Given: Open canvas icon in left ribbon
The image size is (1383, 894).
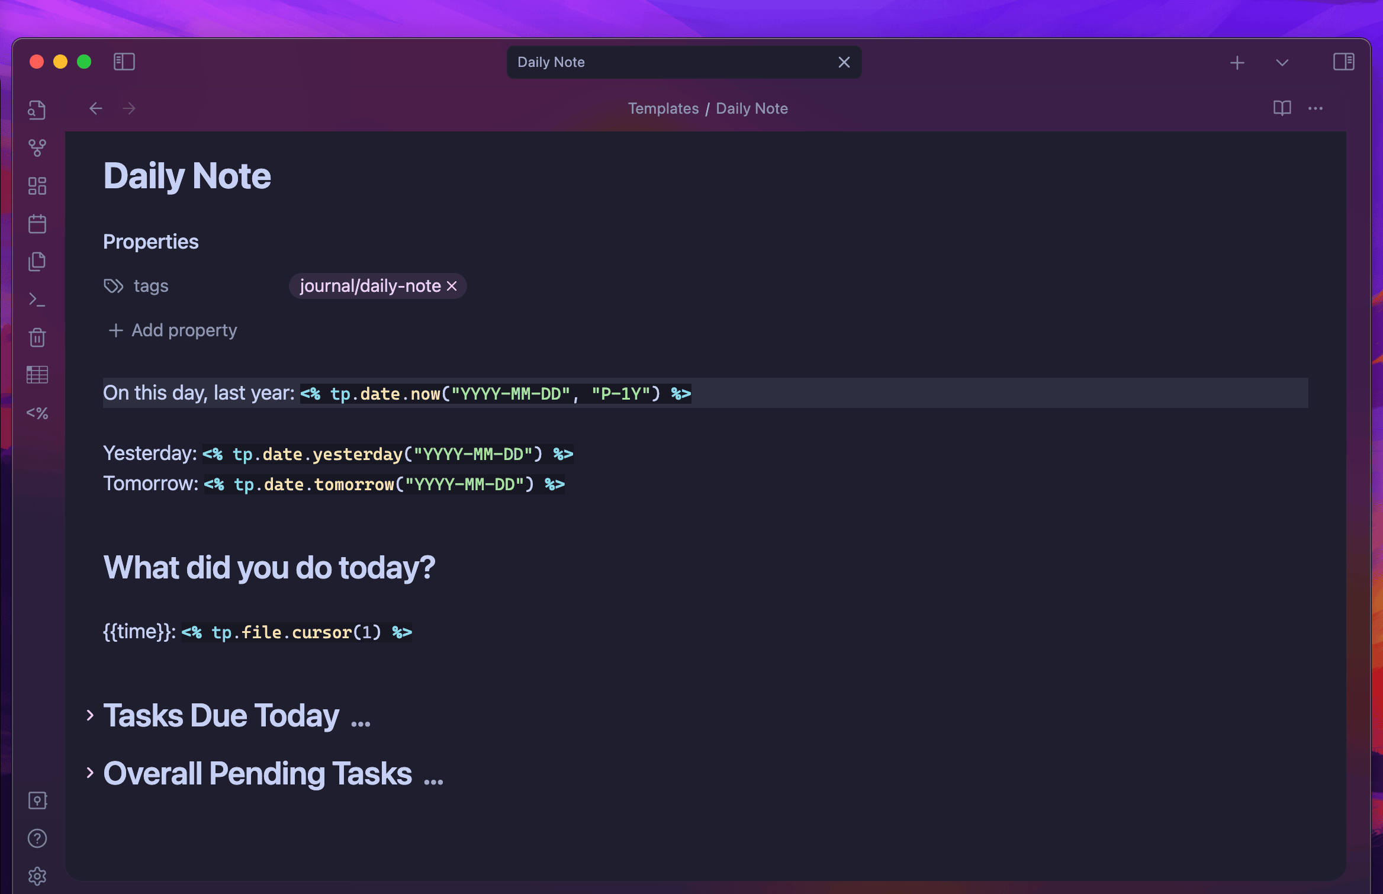Looking at the screenshot, I should (x=37, y=186).
